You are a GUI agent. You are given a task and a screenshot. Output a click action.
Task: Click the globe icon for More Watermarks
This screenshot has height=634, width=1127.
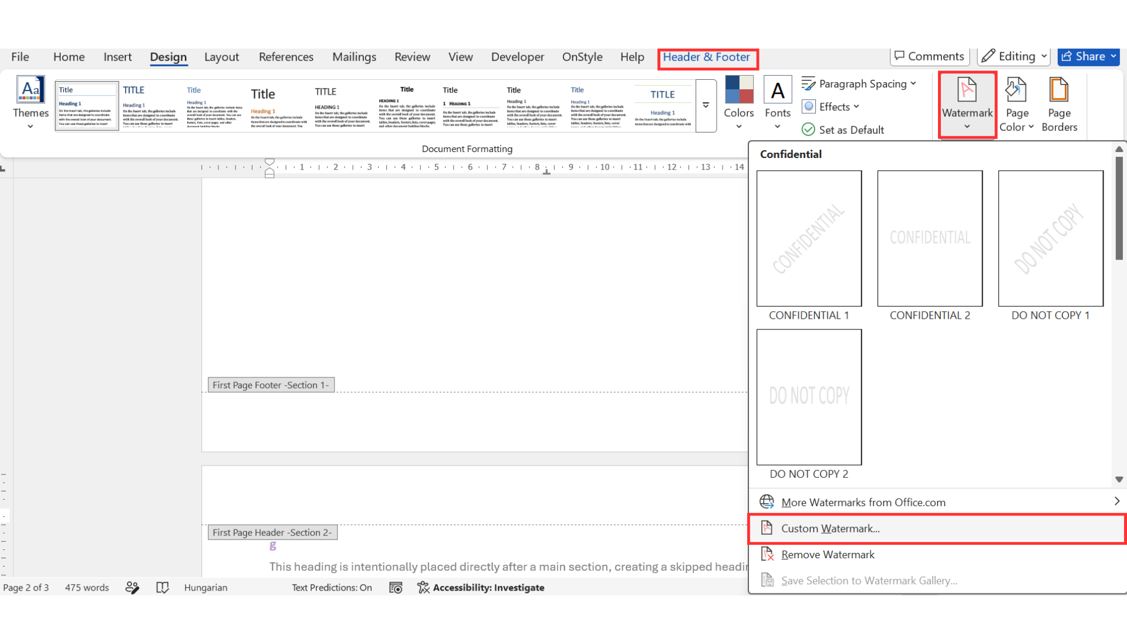click(767, 502)
